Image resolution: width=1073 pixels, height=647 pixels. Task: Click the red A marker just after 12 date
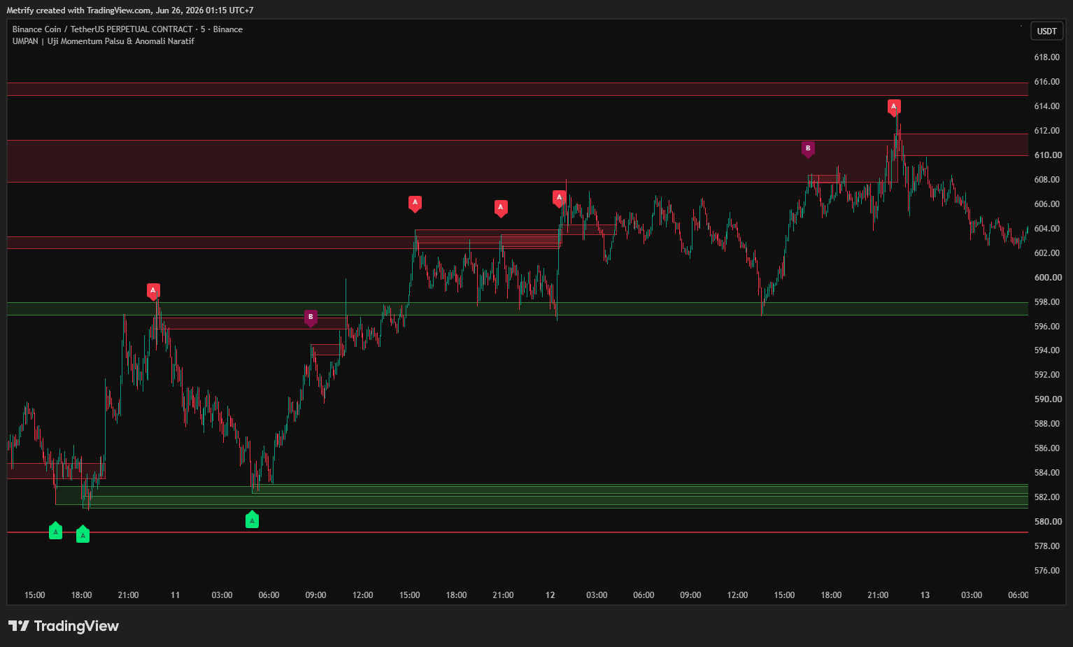(x=559, y=199)
